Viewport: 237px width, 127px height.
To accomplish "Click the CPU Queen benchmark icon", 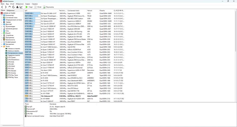I will 6,57.
